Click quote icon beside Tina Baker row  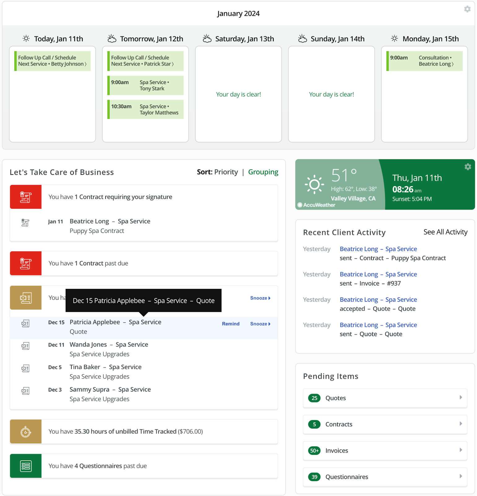pyautogui.click(x=25, y=369)
